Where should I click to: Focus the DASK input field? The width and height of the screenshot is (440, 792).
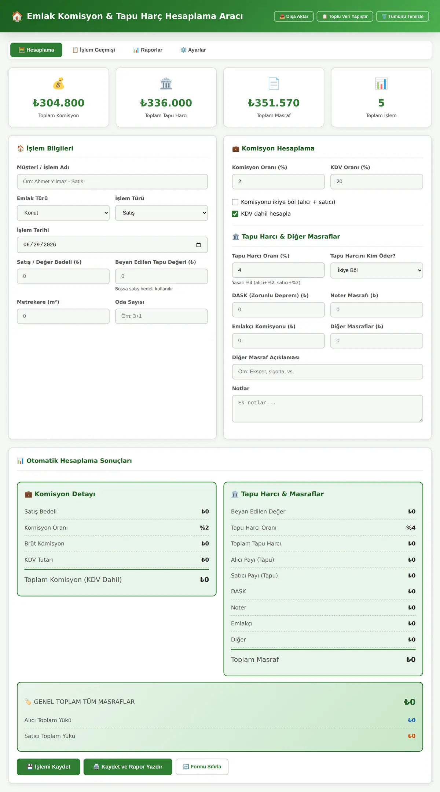pos(278,310)
